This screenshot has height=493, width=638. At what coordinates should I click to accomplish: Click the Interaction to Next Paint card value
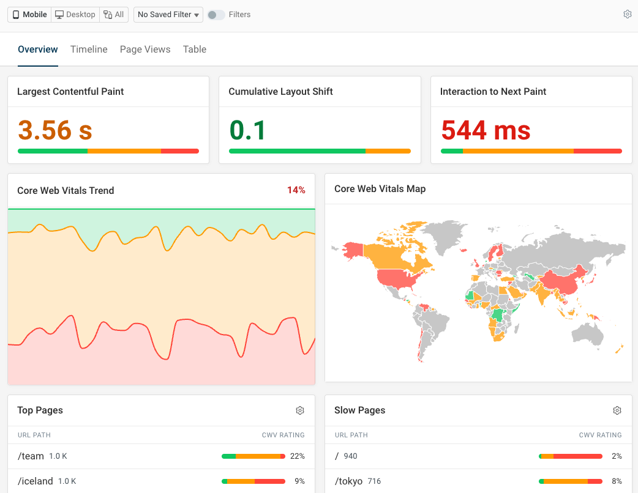(486, 130)
